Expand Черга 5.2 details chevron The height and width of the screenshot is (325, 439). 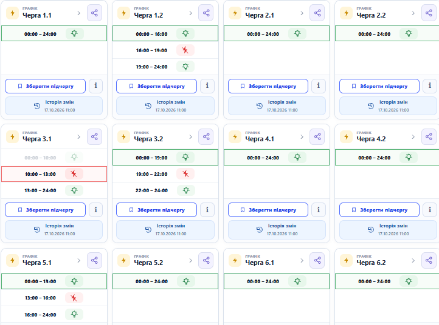pos(191,261)
